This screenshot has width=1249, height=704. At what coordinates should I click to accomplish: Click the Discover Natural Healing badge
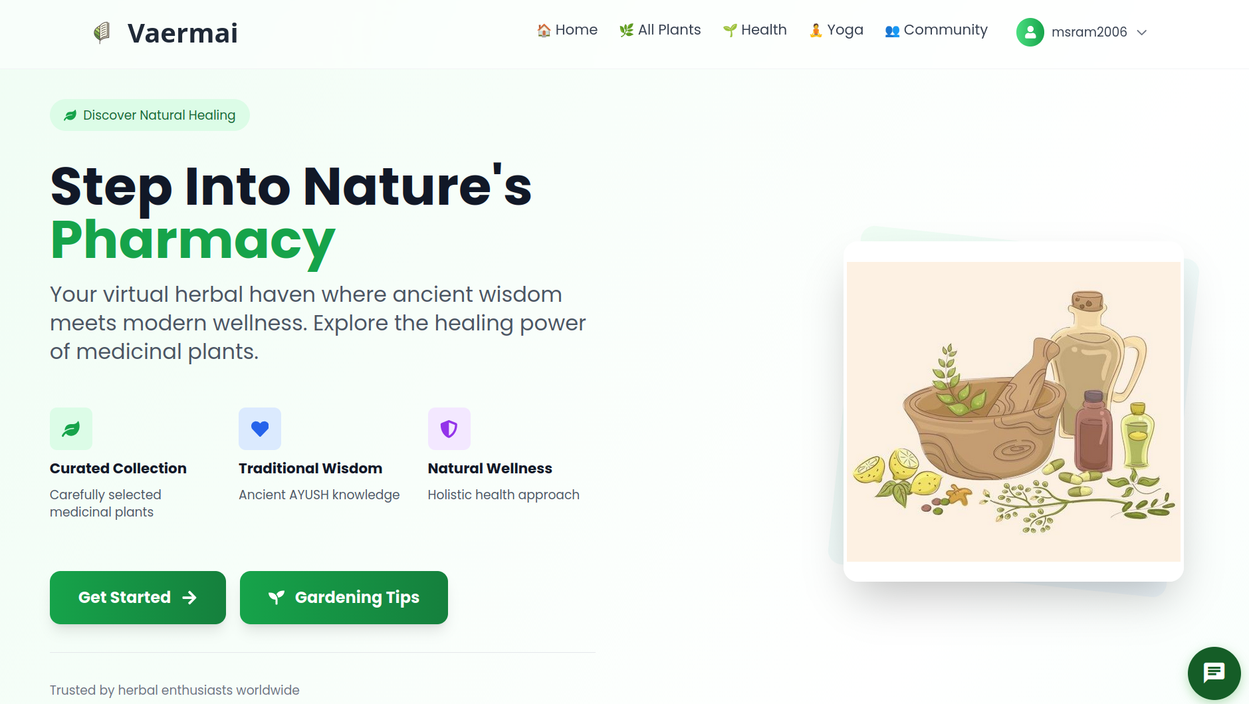tap(150, 115)
